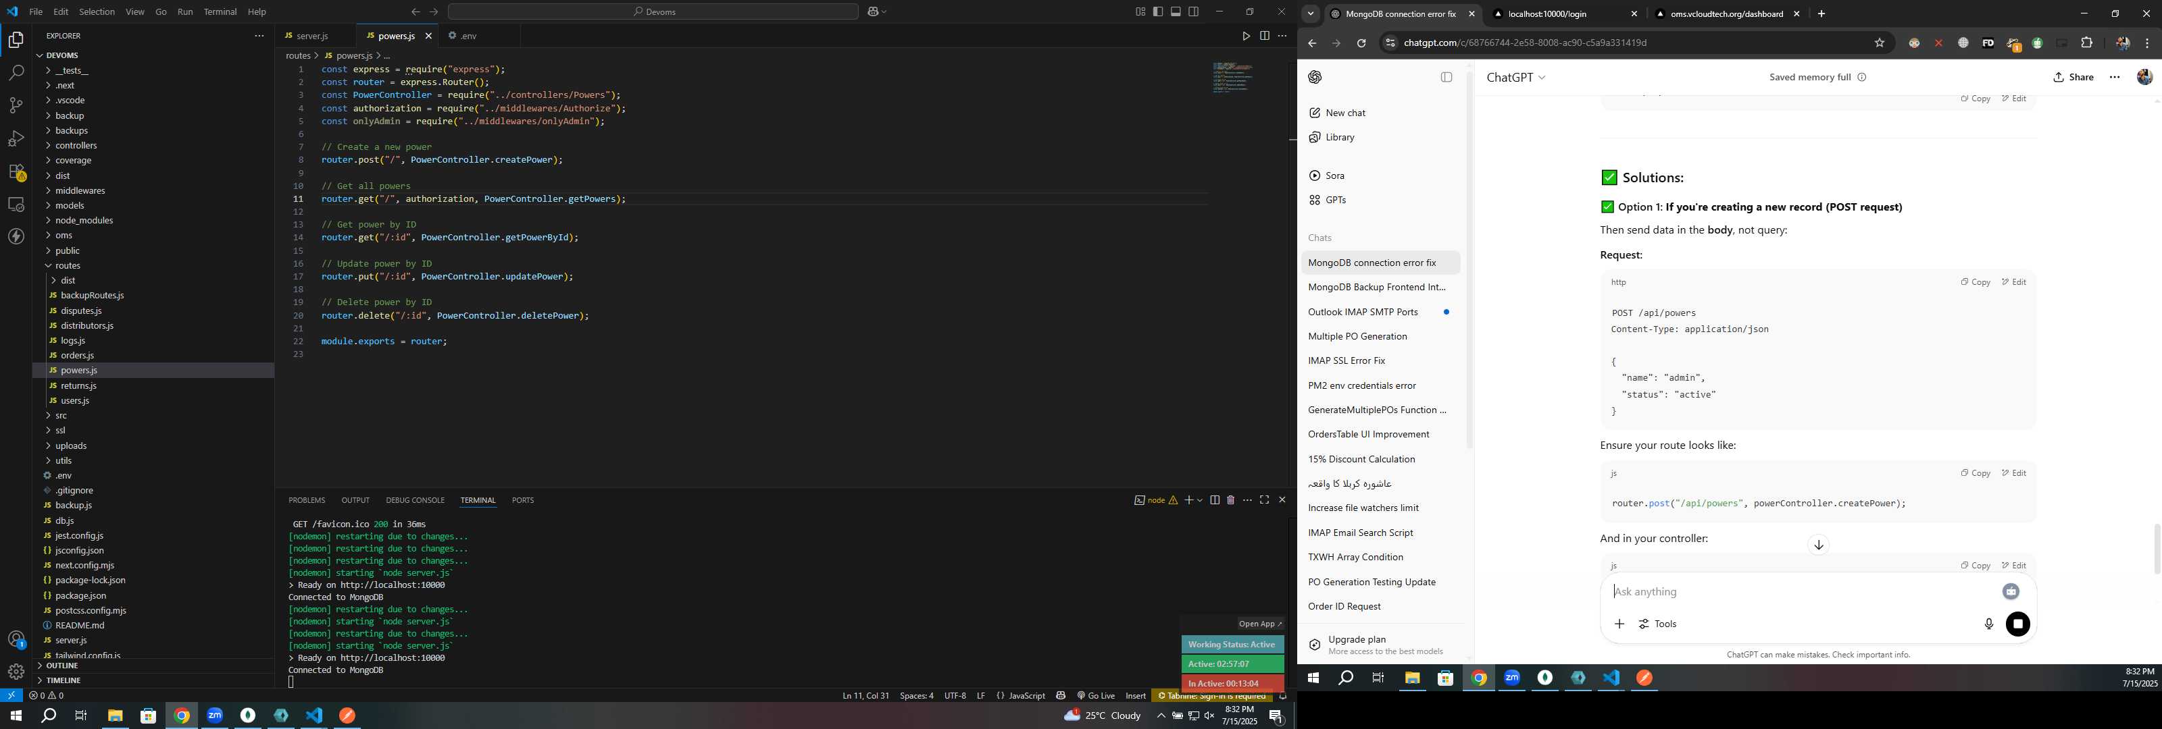
Task: Open the Explorer view in VS Code activity bar
Action: click(x=16, y=39)
